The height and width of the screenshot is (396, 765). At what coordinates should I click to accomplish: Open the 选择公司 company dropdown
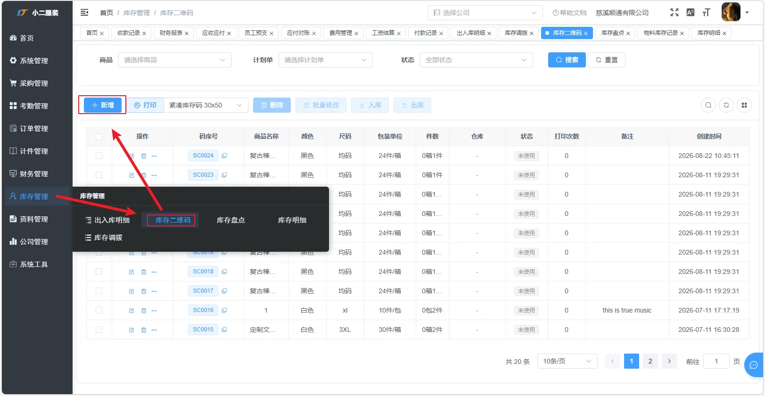click(x=485, y=13)
